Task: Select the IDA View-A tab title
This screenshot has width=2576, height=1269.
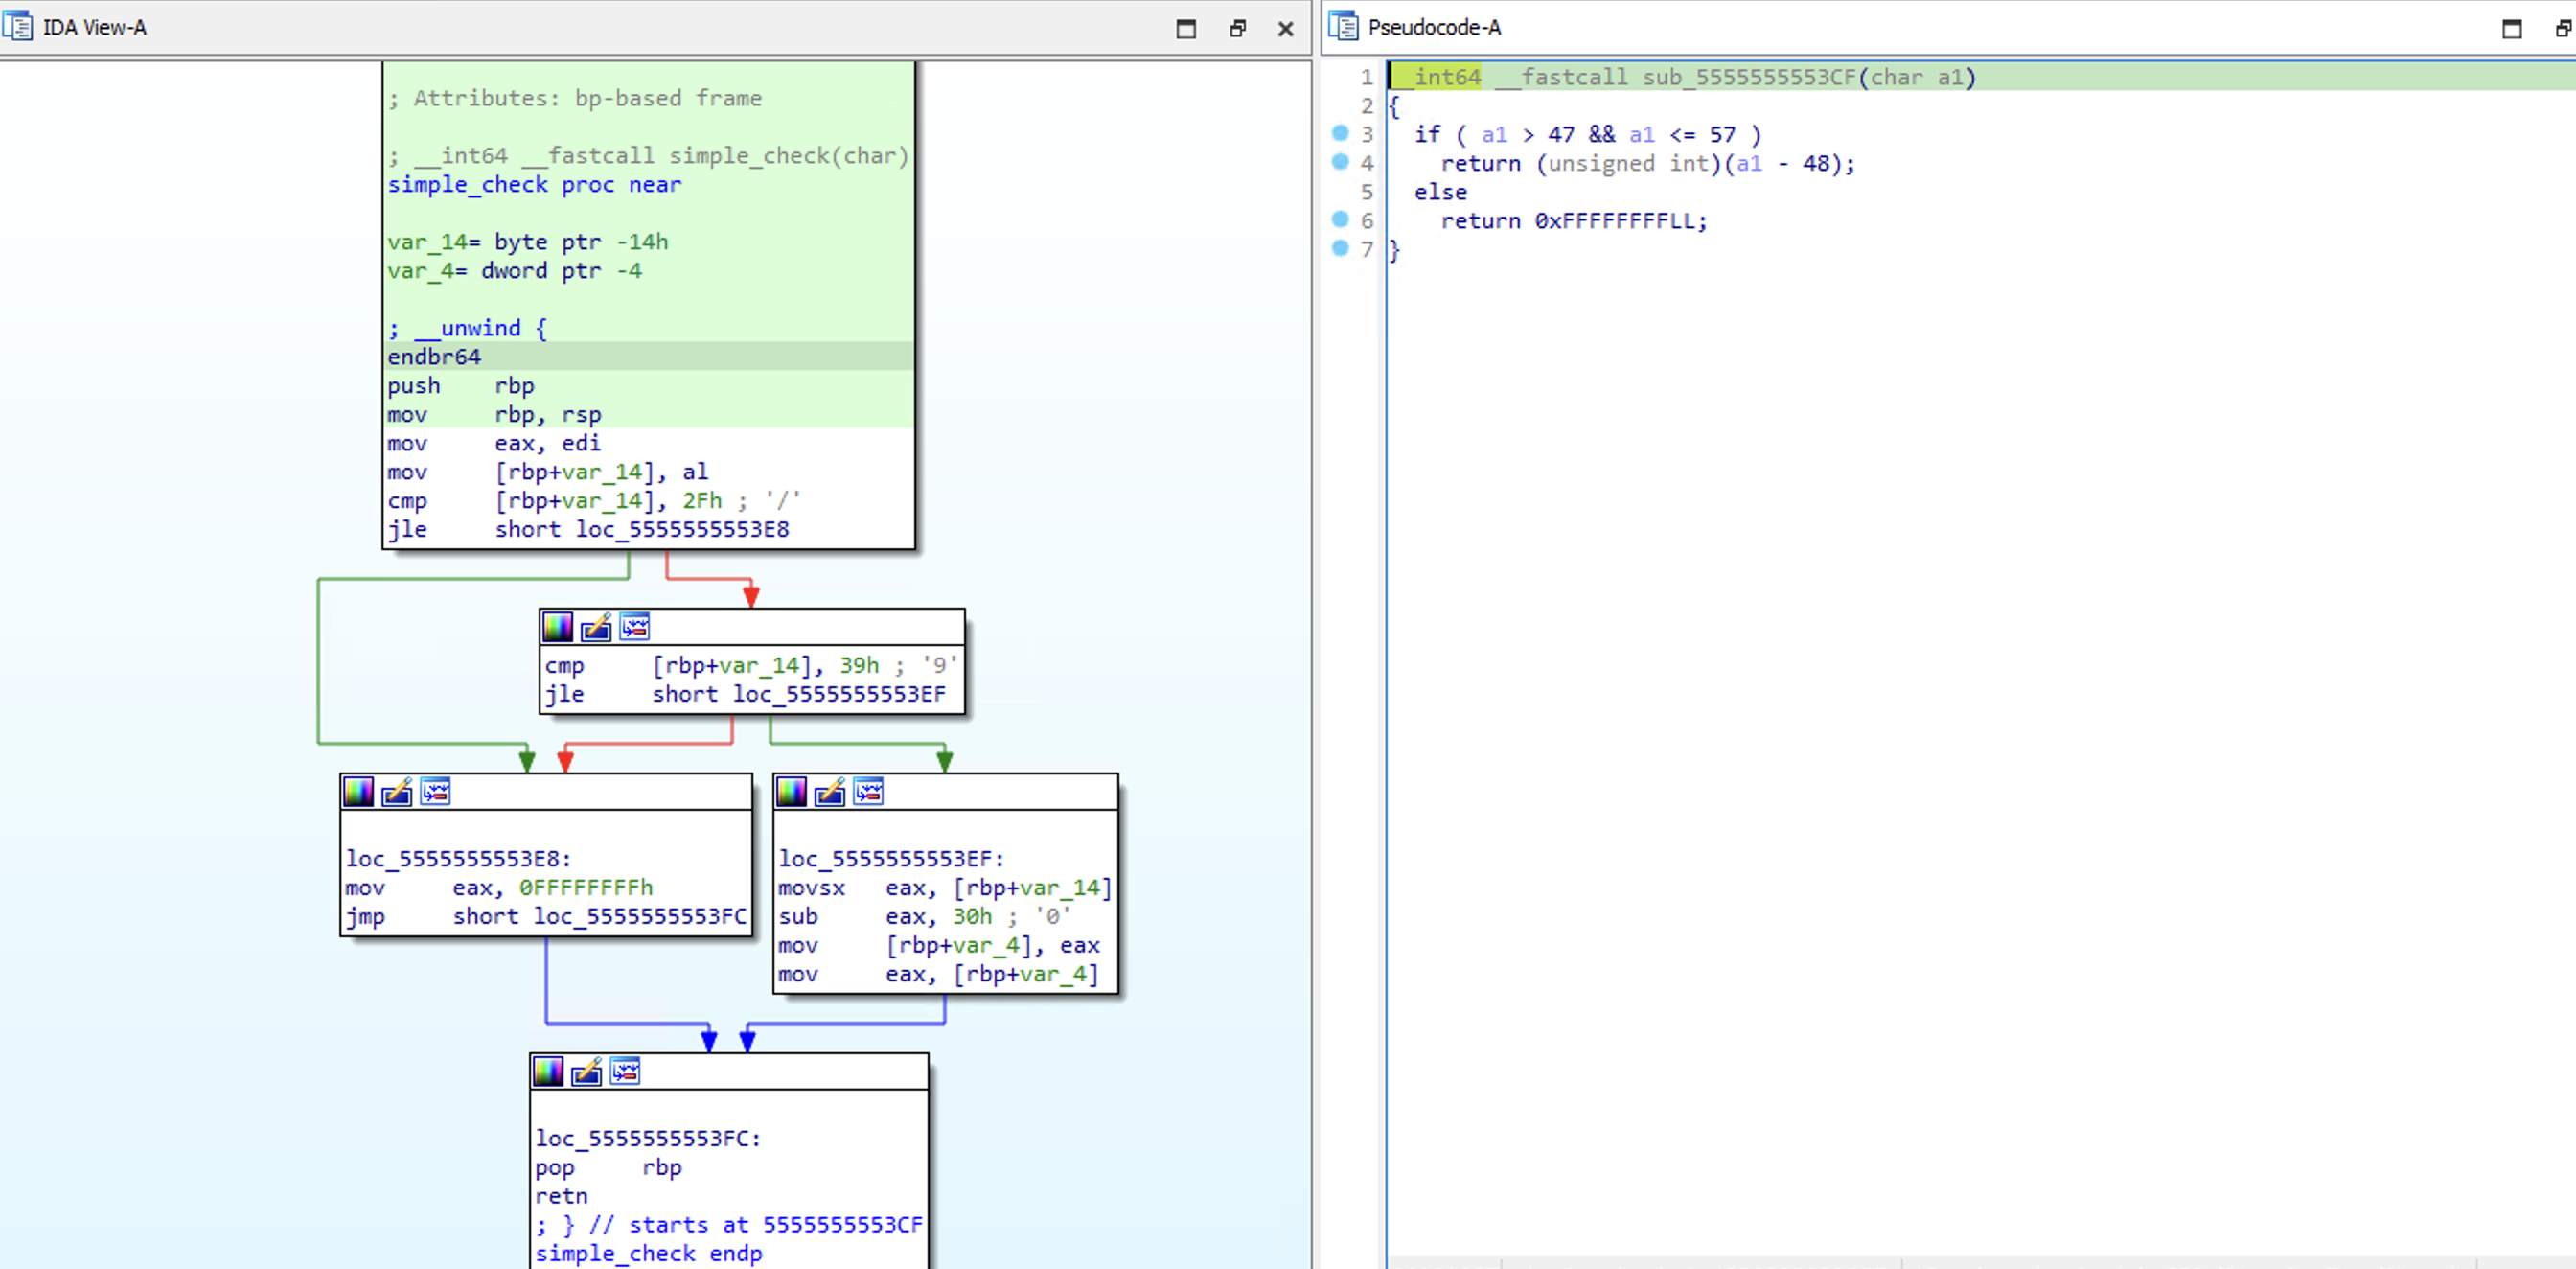Action: (95, 28)
